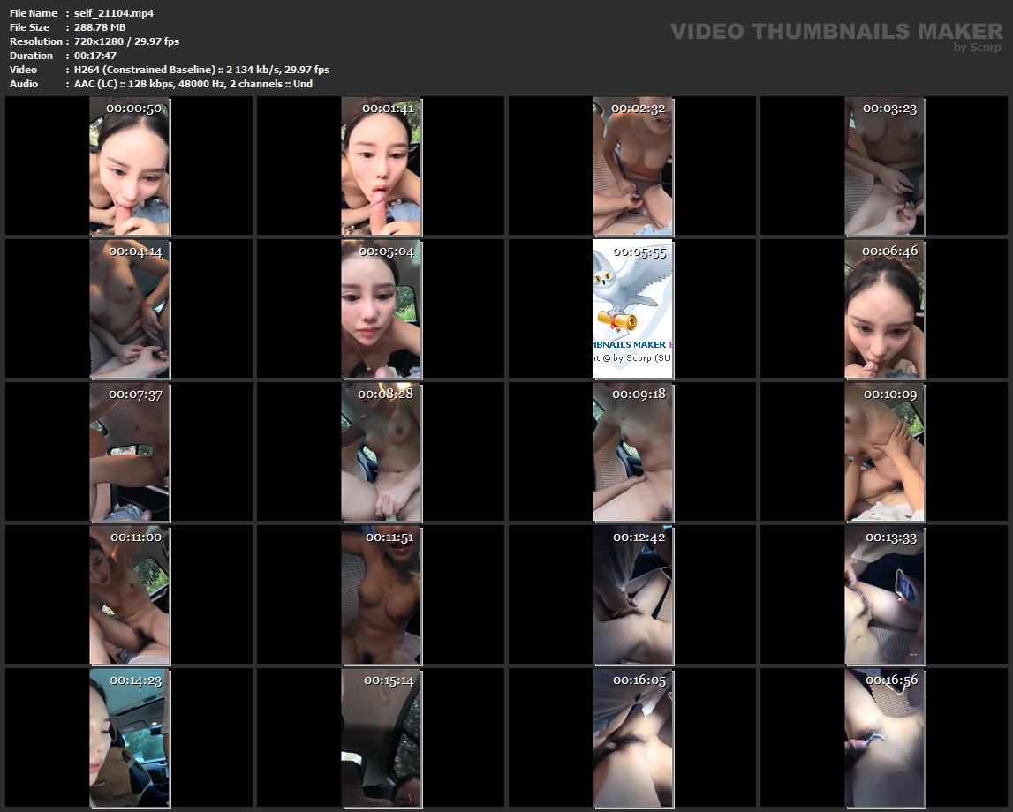The height and width of the screenshot is (812, 1013).
Task: Open the thumbnail stamped 00:01:41
Action: click(382, 166)
